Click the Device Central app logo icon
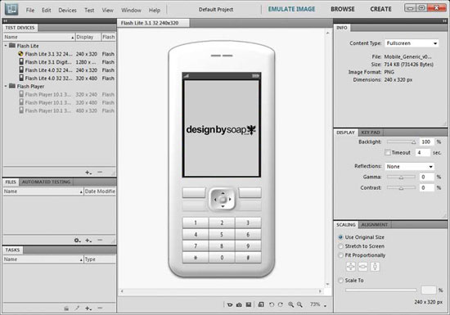The width and height of the screenshot is (450, 315). 11,10
